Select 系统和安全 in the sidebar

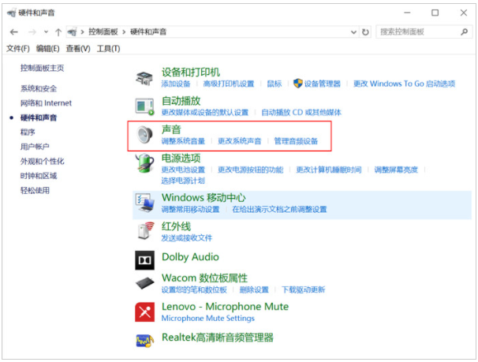coord(39,88)
